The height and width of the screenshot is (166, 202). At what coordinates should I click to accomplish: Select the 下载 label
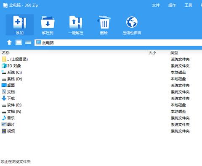tap(11, 99)
